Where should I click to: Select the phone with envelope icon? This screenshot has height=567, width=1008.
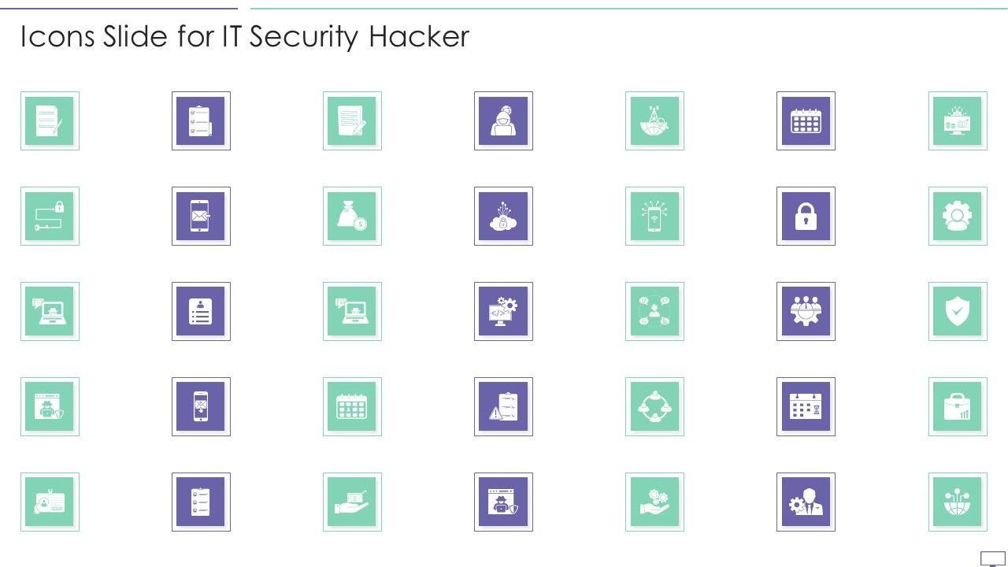201,216
